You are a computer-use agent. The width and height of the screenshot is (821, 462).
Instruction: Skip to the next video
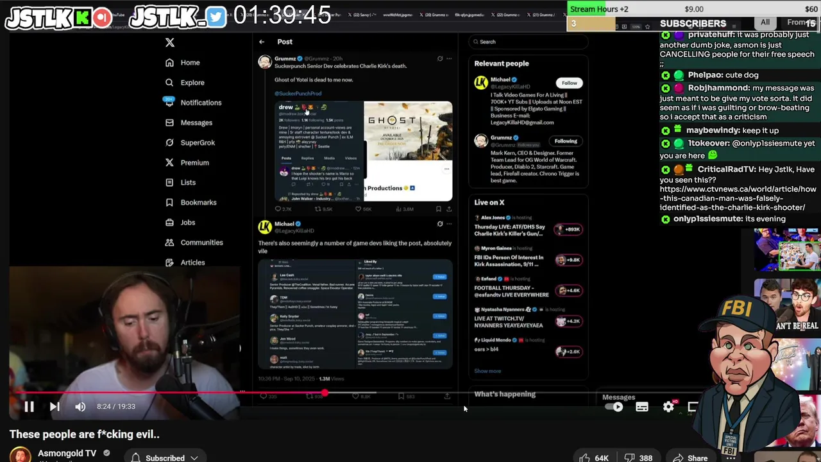55,406
